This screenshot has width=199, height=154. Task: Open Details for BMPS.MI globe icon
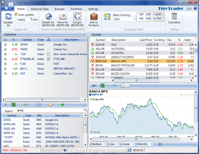tap(49, 16)
